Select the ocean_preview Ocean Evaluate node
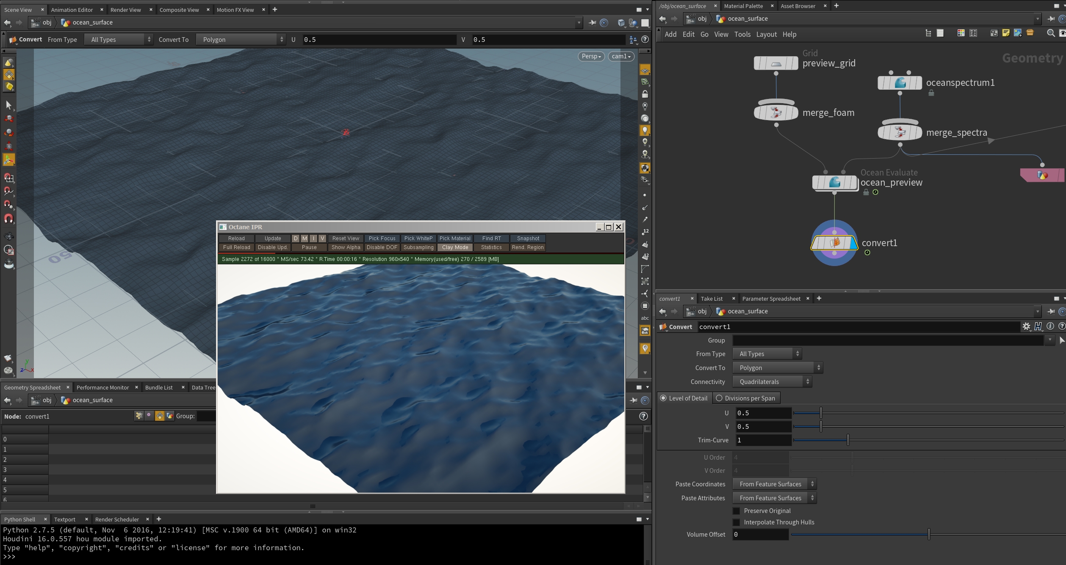This screenshot has height=565, width=1066. pyautogui.click(x=834, y=183)
